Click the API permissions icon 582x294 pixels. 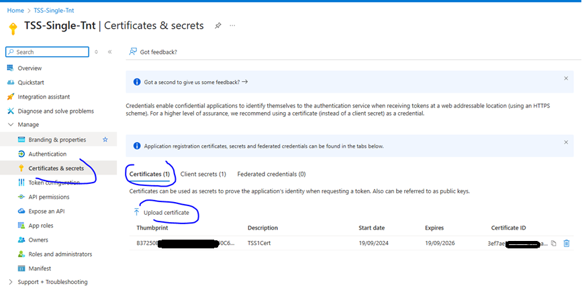[x=21, y=197]
